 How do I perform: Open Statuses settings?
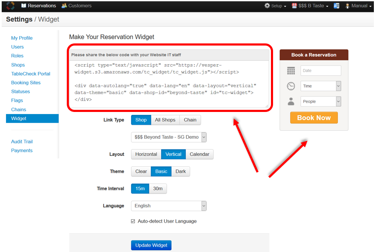(x=20, y=92)
